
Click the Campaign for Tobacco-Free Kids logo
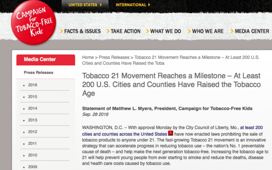(x=33, y=23)
